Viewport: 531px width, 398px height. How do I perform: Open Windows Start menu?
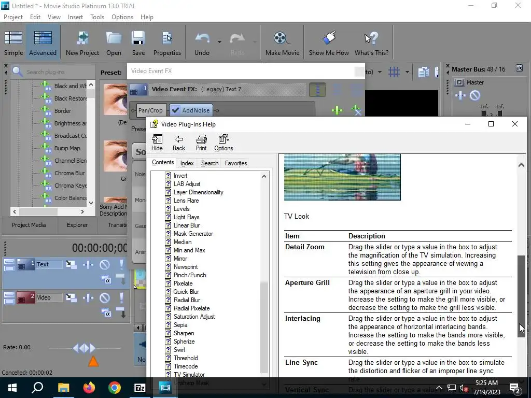(12, 388)
